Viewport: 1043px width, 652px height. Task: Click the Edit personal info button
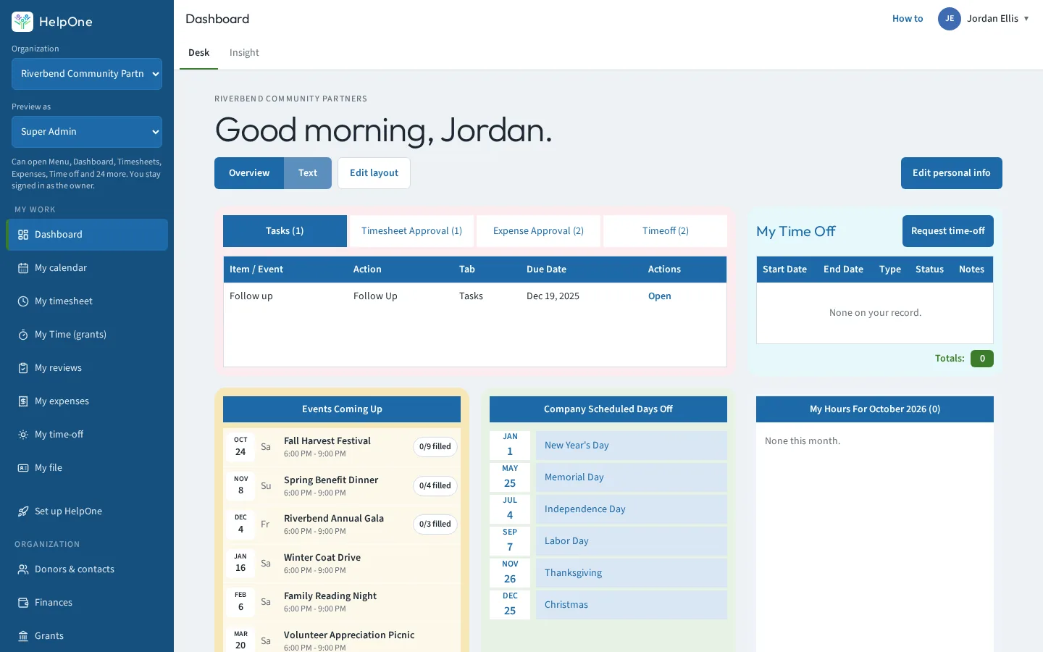[x=951, y=173]
